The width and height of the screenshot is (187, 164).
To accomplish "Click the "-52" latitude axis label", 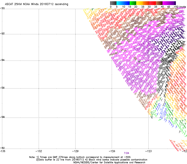I will [2, 34].
